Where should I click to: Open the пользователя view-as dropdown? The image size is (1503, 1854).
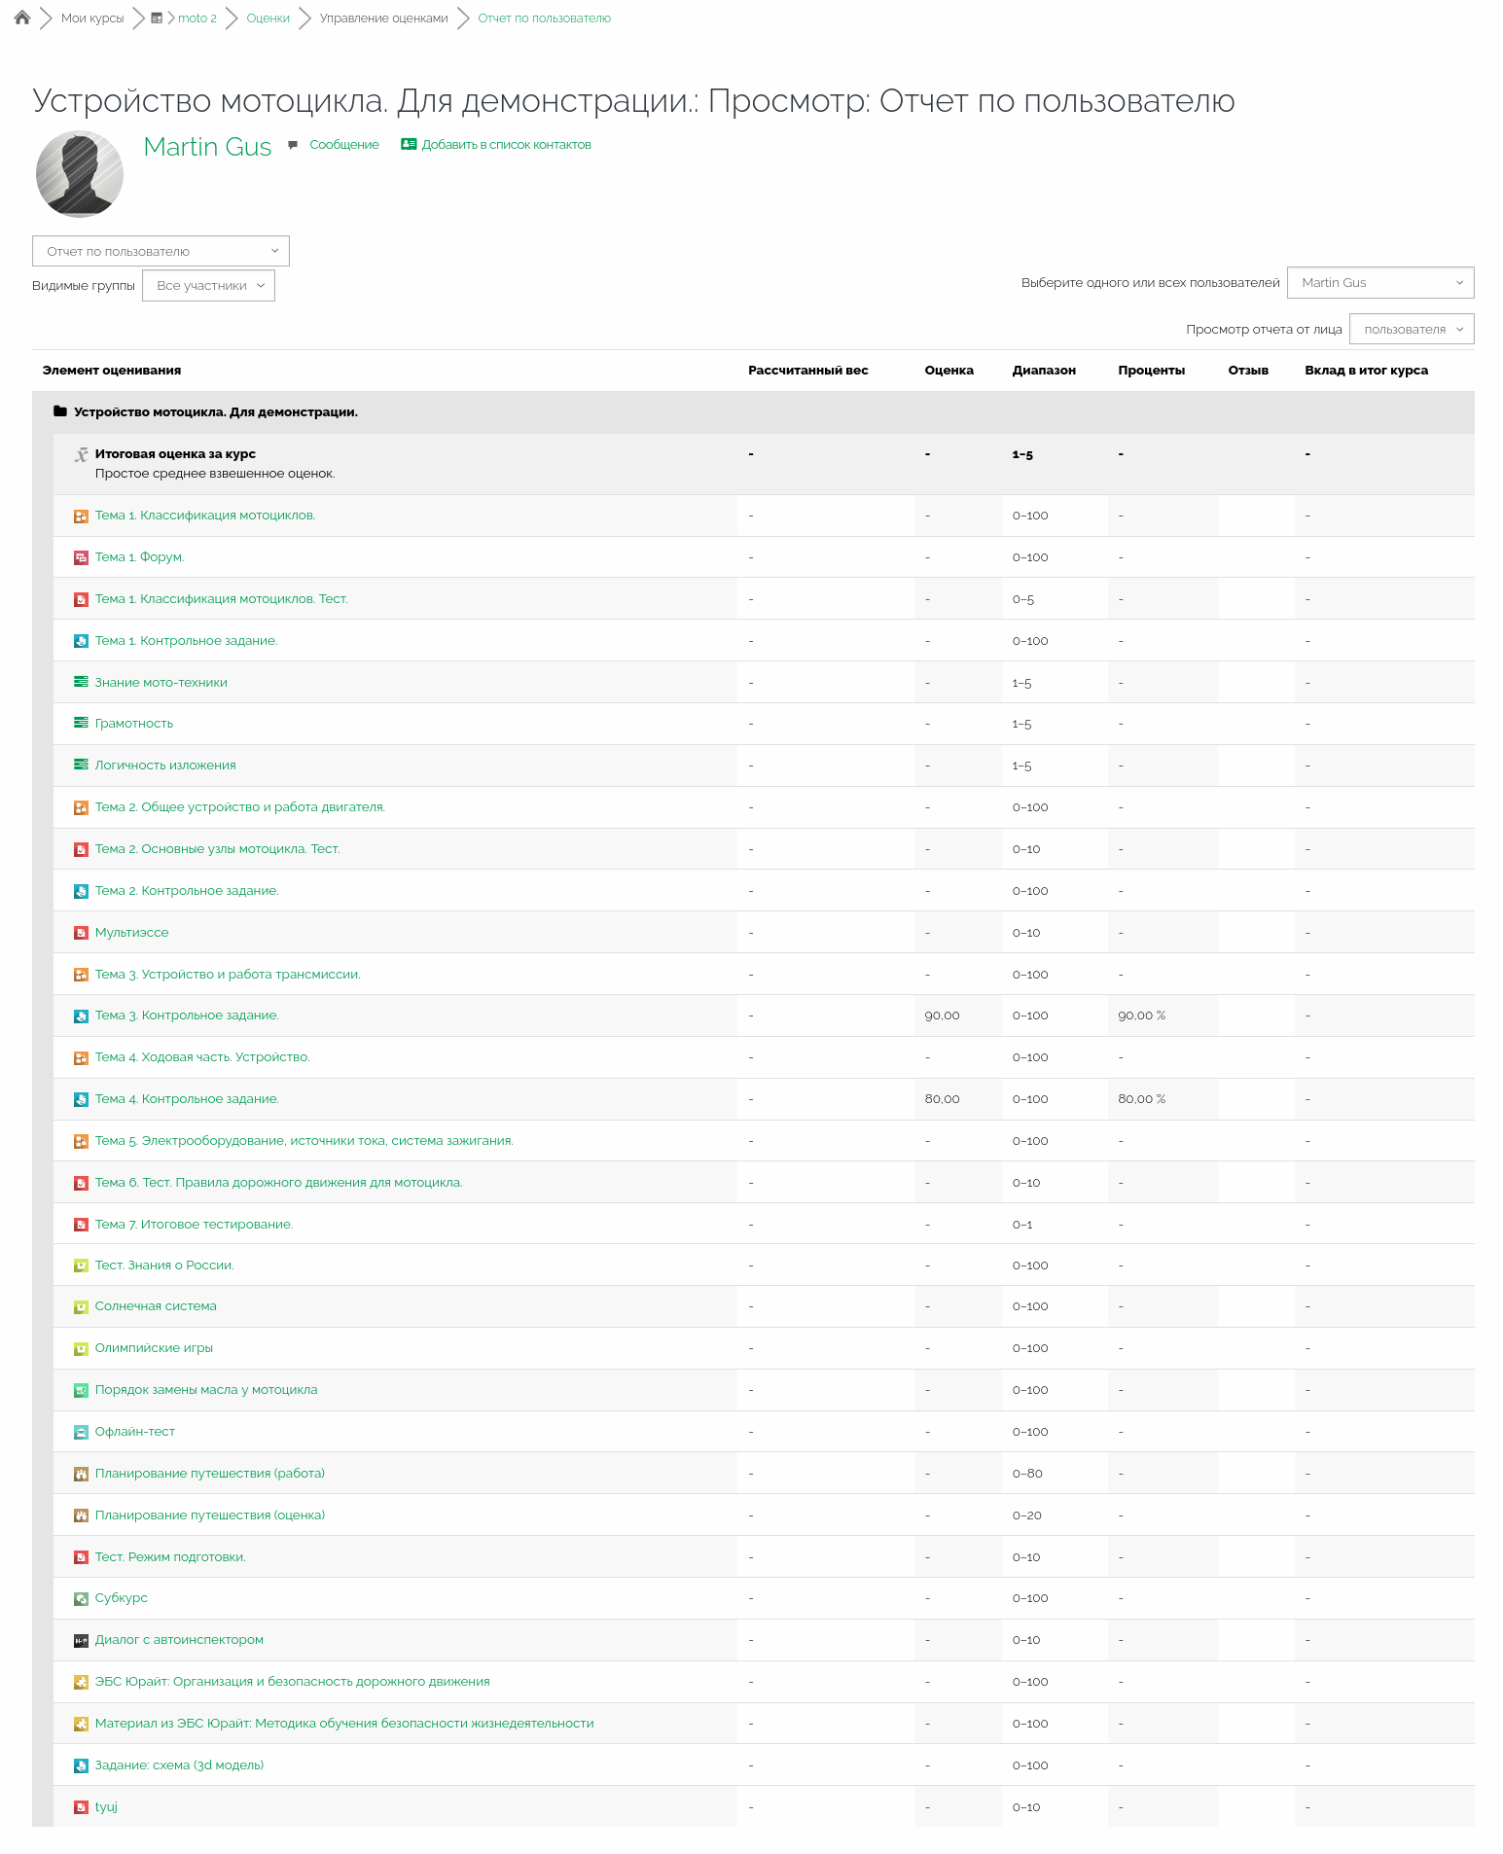tap(1411, 329)
